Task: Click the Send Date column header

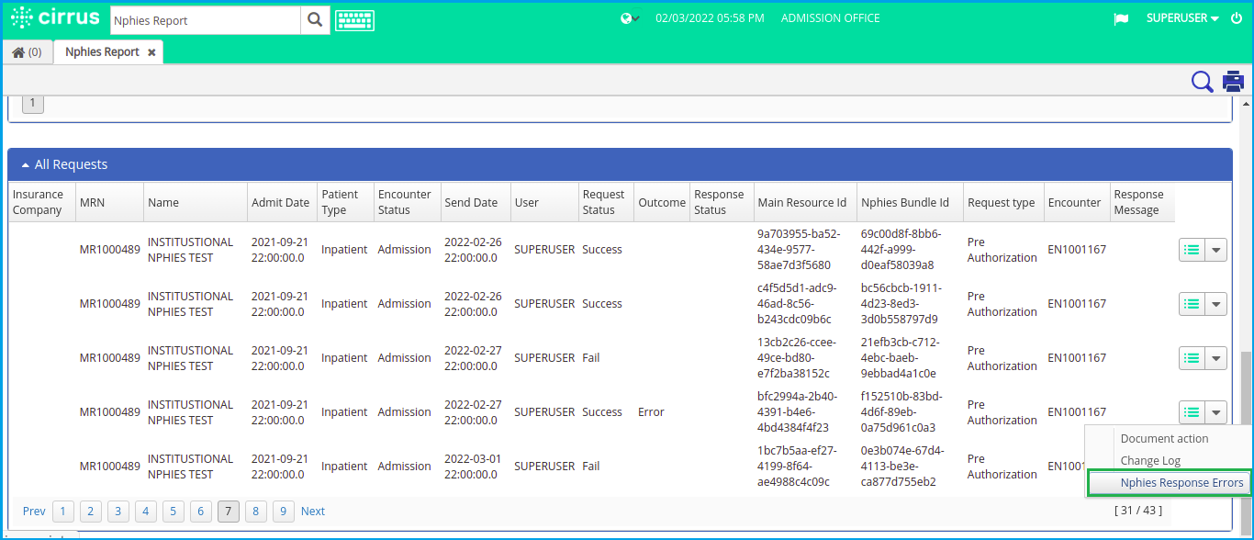Action: coord(474,202)
